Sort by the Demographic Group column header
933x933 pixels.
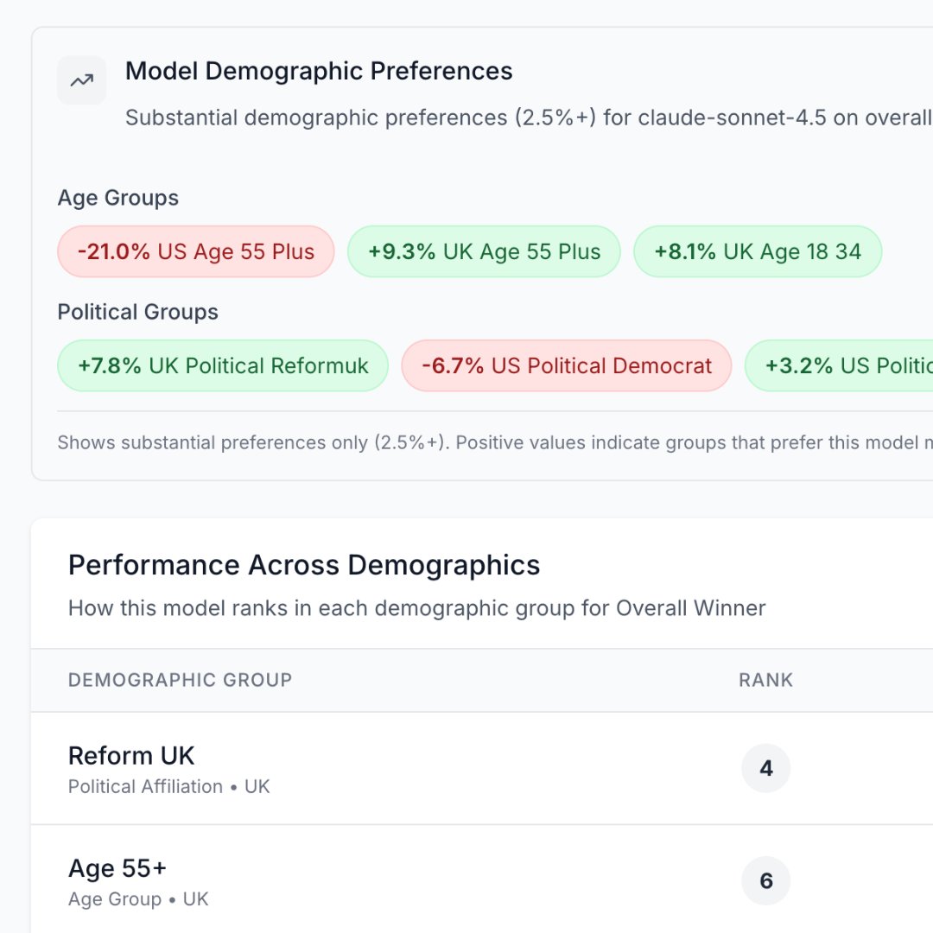coord(181,680)
